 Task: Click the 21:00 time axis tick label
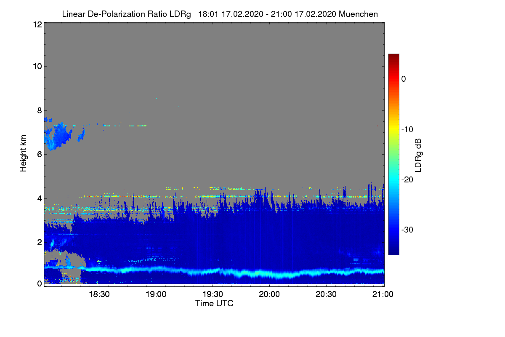pyautogui.click(x=383, y=294)
